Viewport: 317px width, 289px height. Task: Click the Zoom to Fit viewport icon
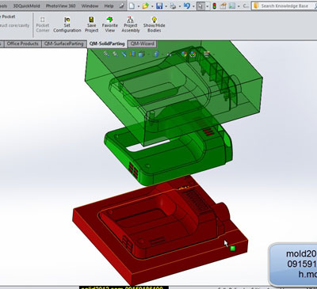click(106, 54)
